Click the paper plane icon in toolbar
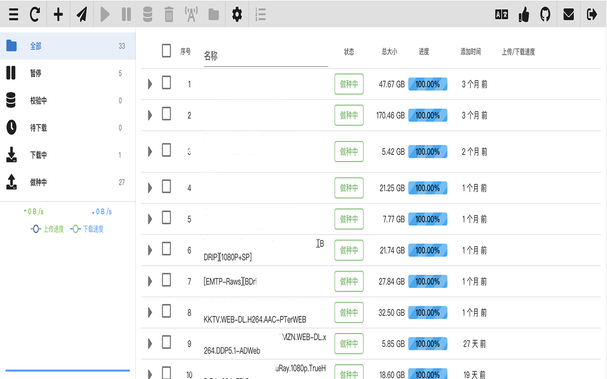 click(x=82, y=14)
